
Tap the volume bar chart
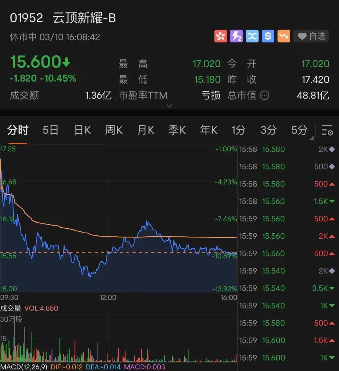[119, 338]
